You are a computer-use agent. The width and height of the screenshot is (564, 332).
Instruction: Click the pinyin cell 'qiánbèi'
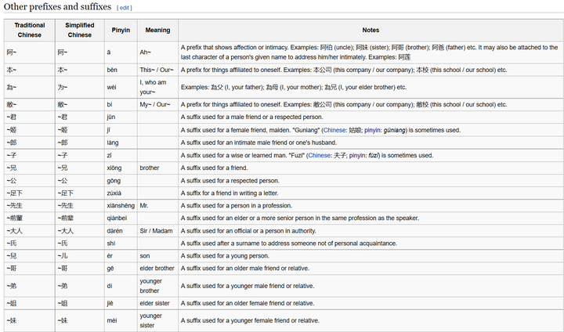121,218
